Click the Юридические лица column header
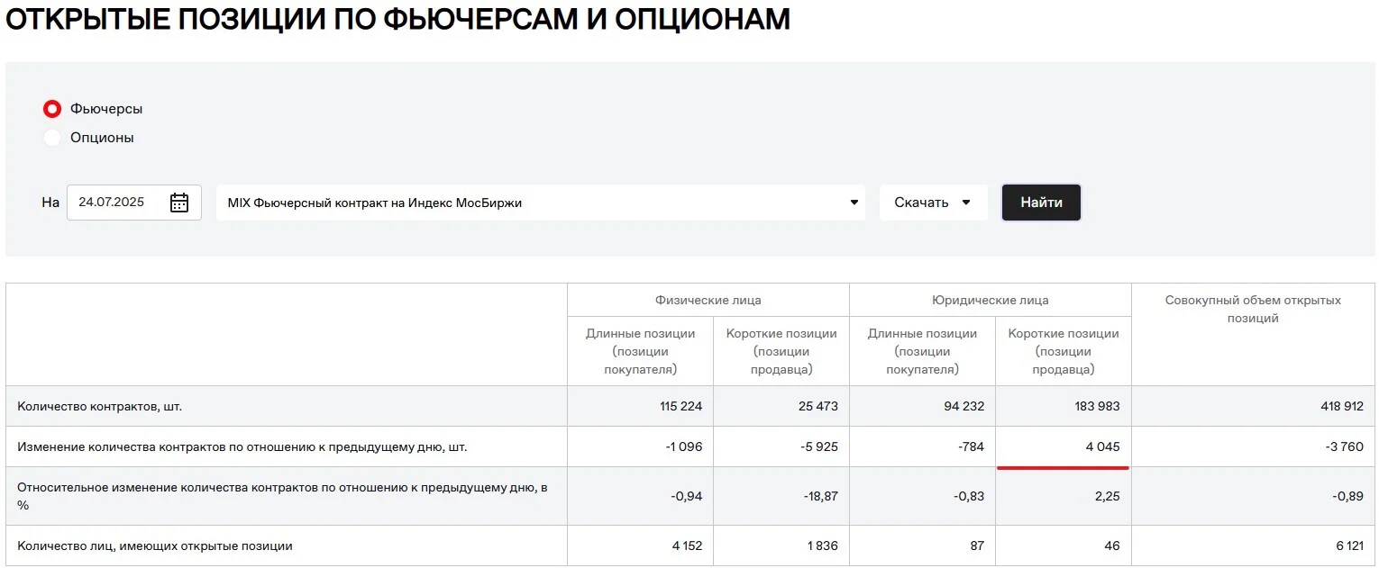Image resolution: width=1379 pixels, height=568 pixels. [x=990, y=300]
